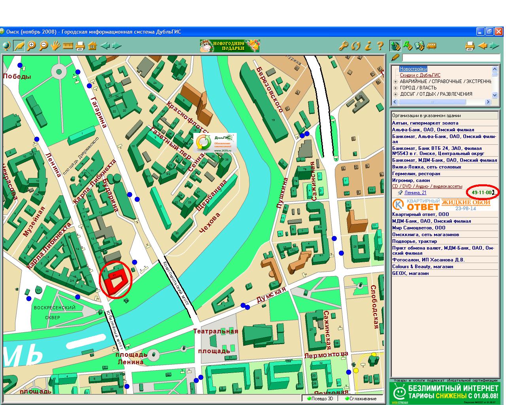Print the map using printer icon
Viewport: 506px width, 405px height.
click(80, 46)
